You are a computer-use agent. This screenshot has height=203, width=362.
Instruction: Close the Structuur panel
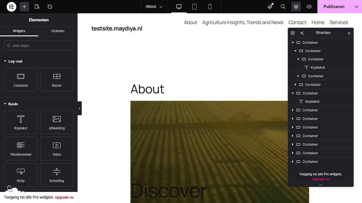(349, 33)
